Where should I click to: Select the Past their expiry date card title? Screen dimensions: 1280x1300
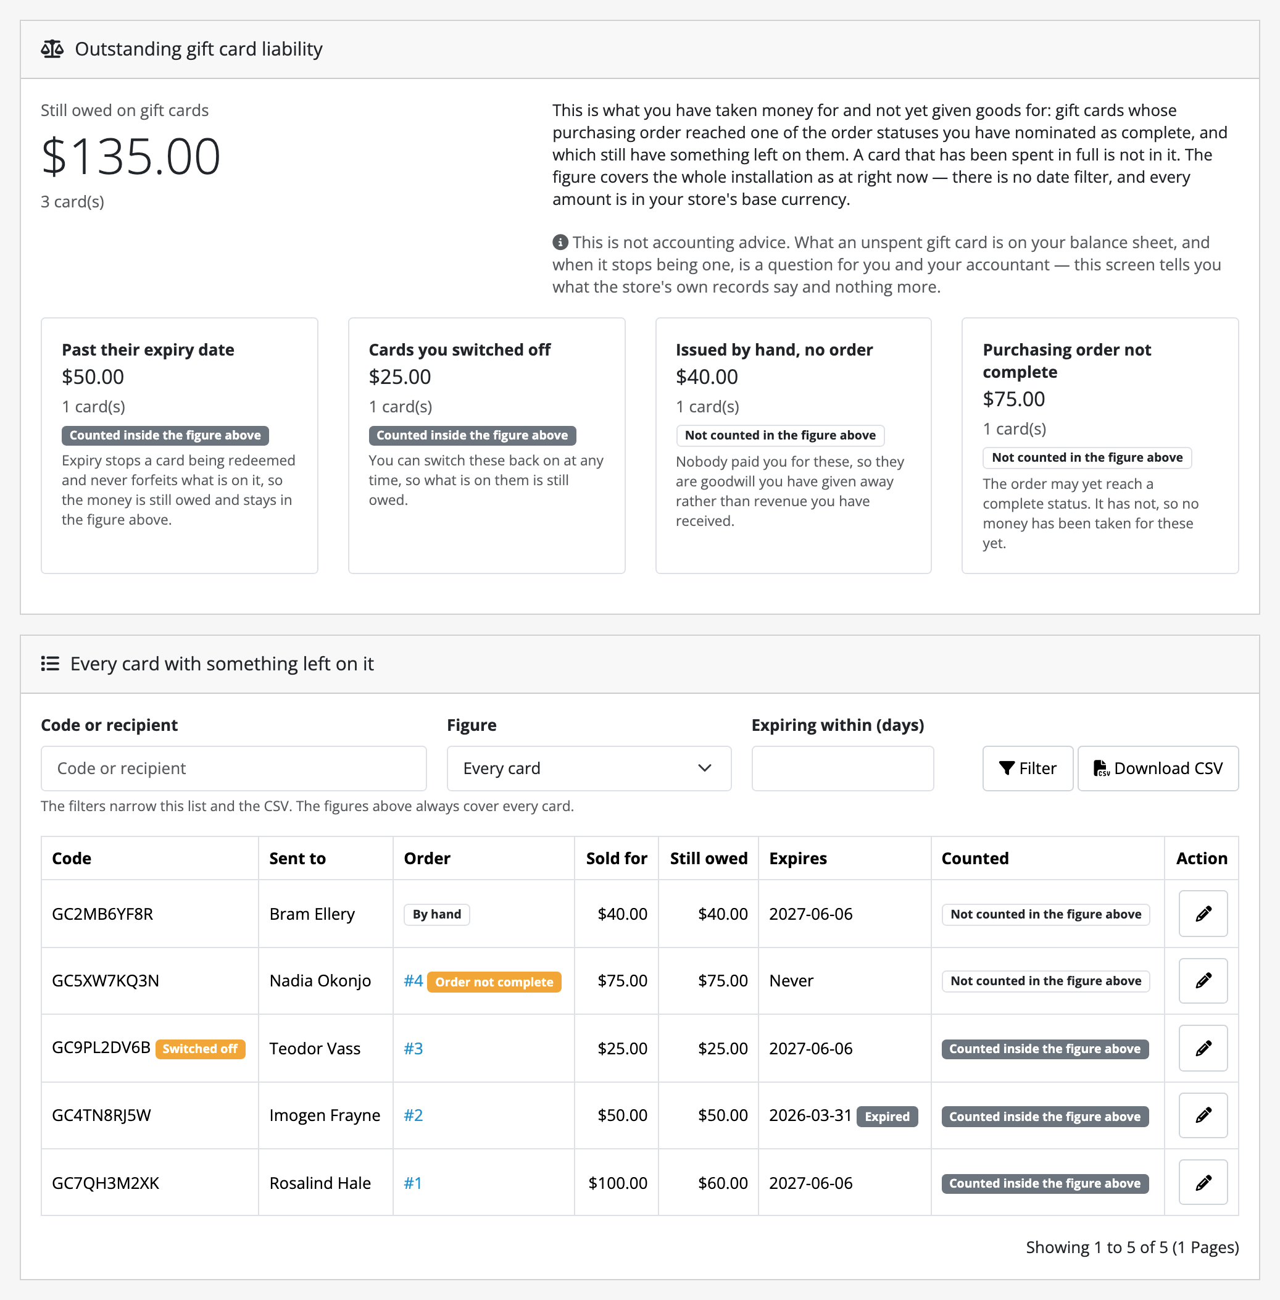(x=148, y=350)
